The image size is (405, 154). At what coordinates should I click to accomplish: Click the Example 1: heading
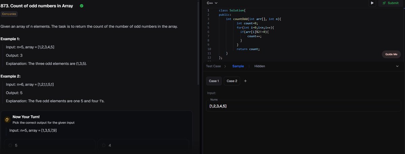tap(10, 39)
